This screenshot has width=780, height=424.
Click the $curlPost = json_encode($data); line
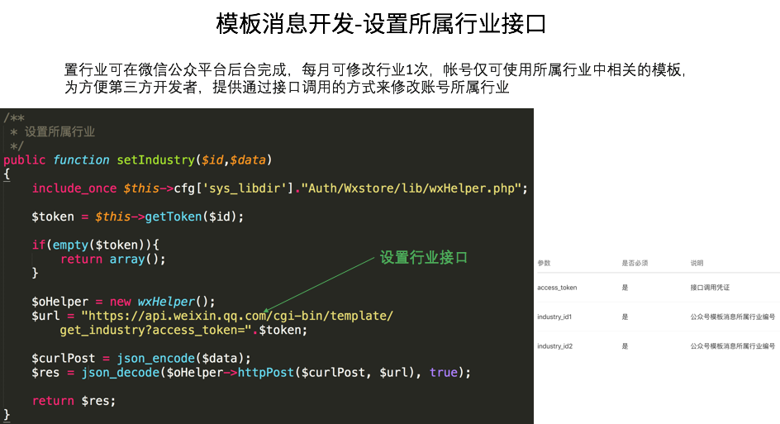coord(141,359)
